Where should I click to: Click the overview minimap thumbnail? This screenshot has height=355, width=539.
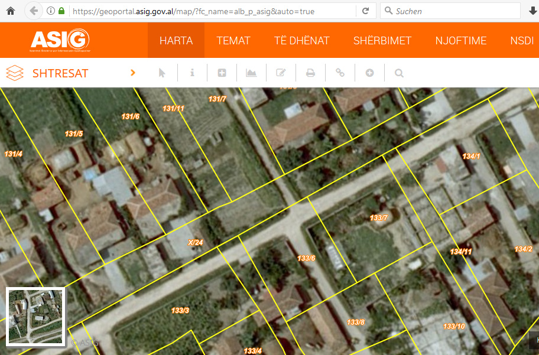pos(35,317)
